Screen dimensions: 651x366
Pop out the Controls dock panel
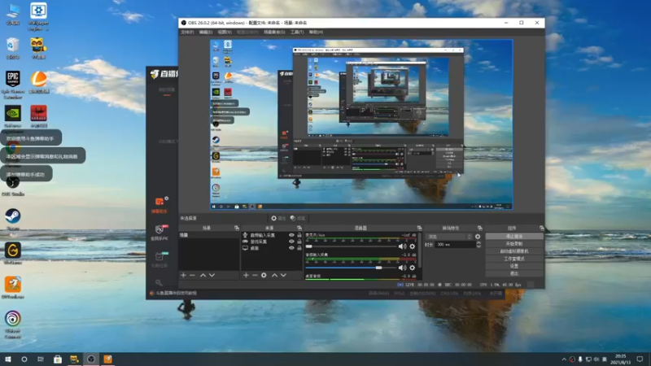[x=542, y=228]
